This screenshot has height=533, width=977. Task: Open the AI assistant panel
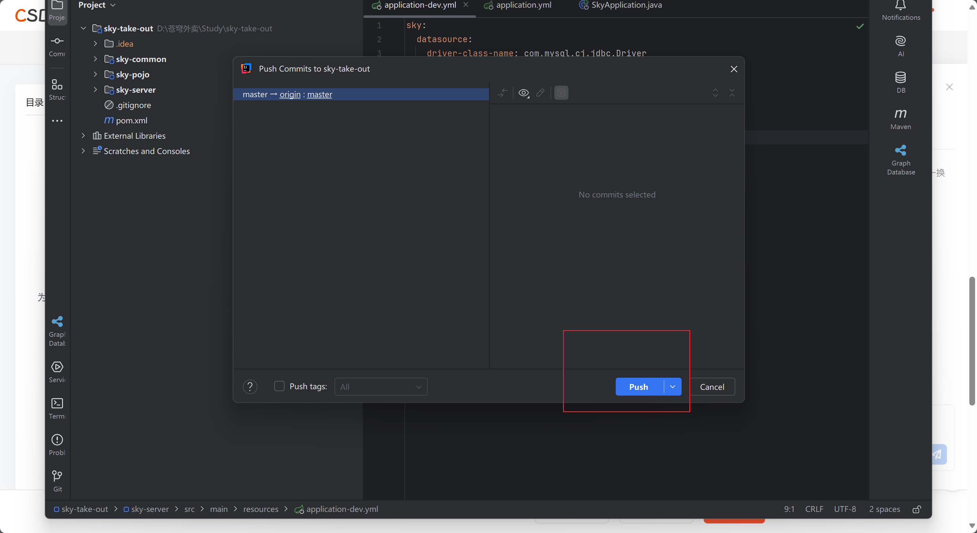(900, 45)
